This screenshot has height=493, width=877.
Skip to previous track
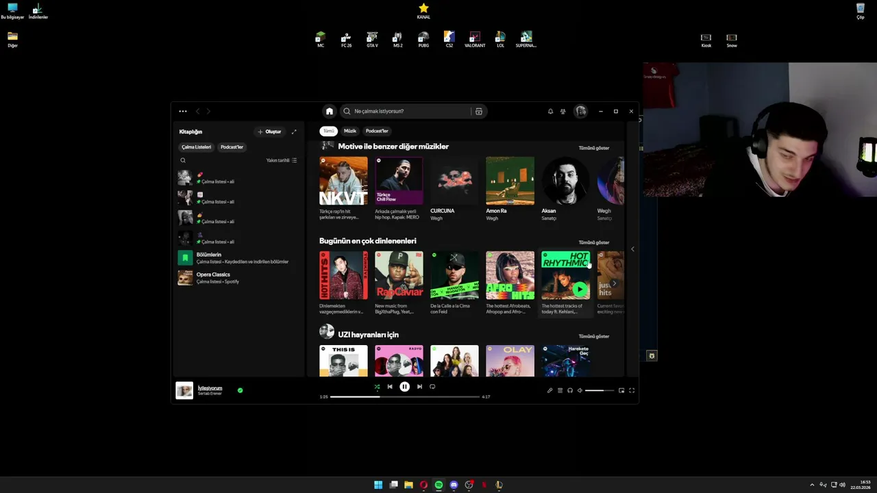(390, 387)
